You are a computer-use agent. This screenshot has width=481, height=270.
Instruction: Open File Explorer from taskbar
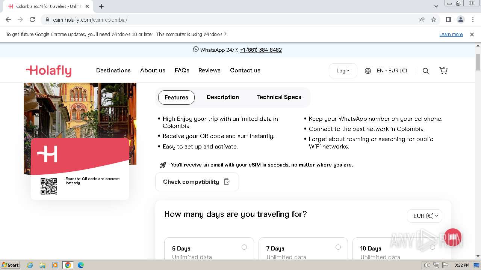[x=42, y=265]
